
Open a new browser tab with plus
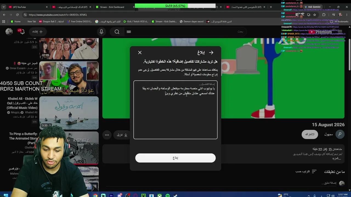pos(271,7)
